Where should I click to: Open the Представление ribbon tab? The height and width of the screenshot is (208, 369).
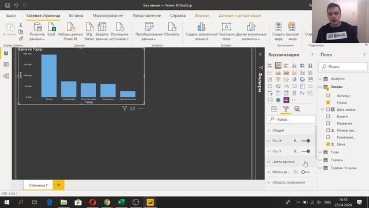146,16
